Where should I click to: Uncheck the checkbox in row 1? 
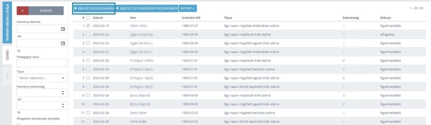(x=88, y=26)
